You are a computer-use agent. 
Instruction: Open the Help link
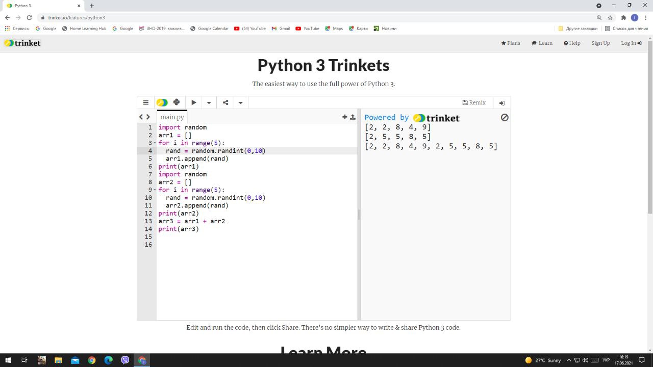(572, 43)
